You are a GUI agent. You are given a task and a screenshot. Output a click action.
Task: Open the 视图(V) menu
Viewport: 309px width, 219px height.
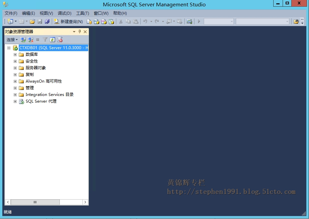[46, 13]
